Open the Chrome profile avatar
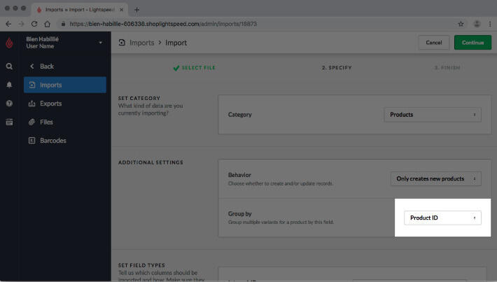The height and width of the screenshot is (282, 497). coord(475,24)
